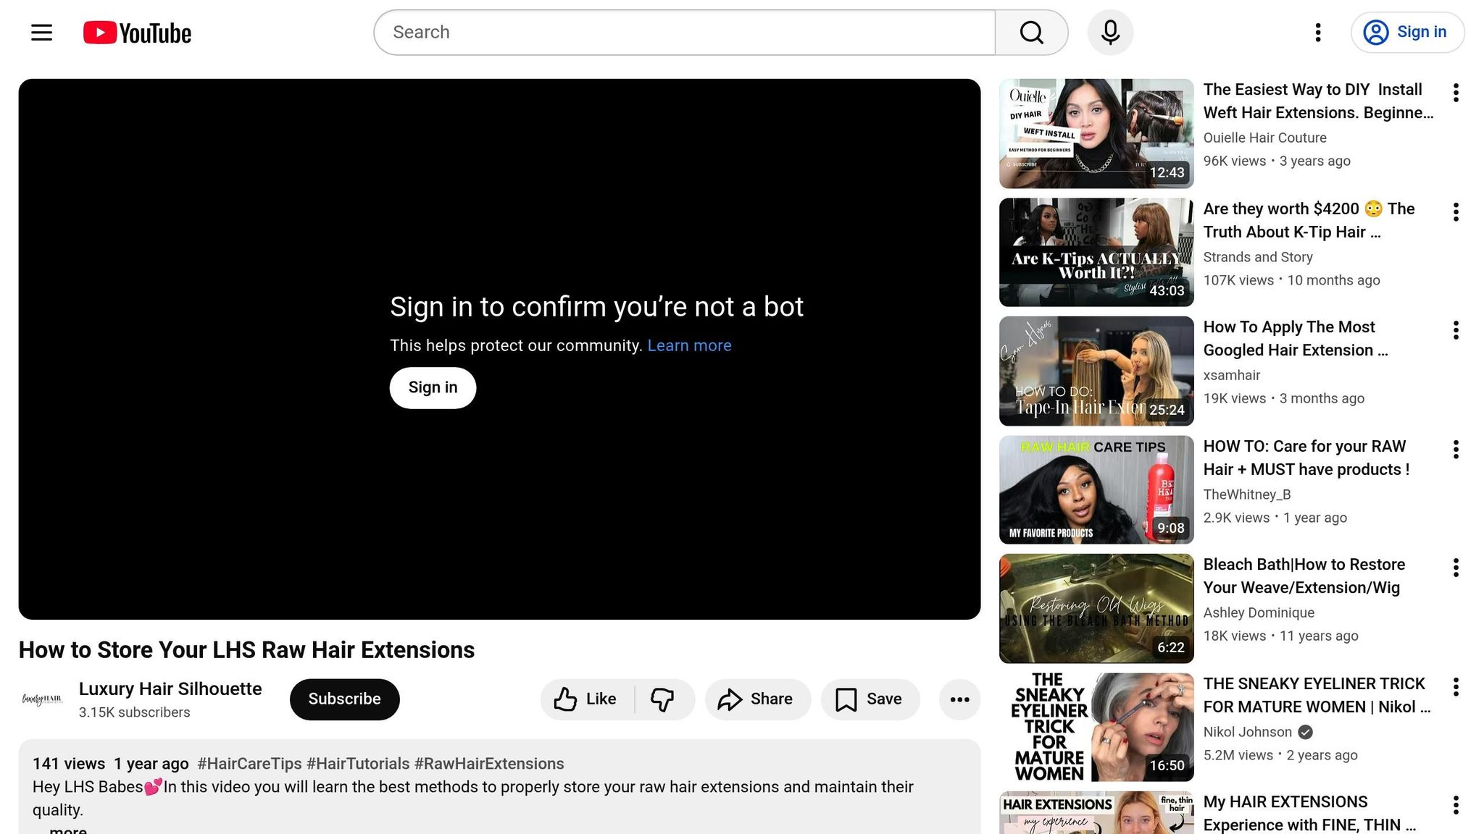Open 'HOW TO: Care for your RAW Hair' title

[x=1306, y=458]
